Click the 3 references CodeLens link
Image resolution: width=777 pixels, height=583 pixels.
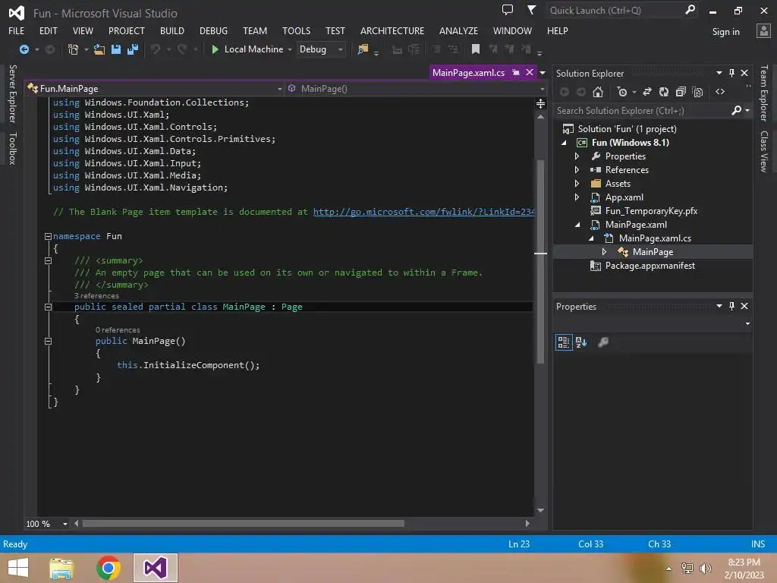(x=96, y=296)
